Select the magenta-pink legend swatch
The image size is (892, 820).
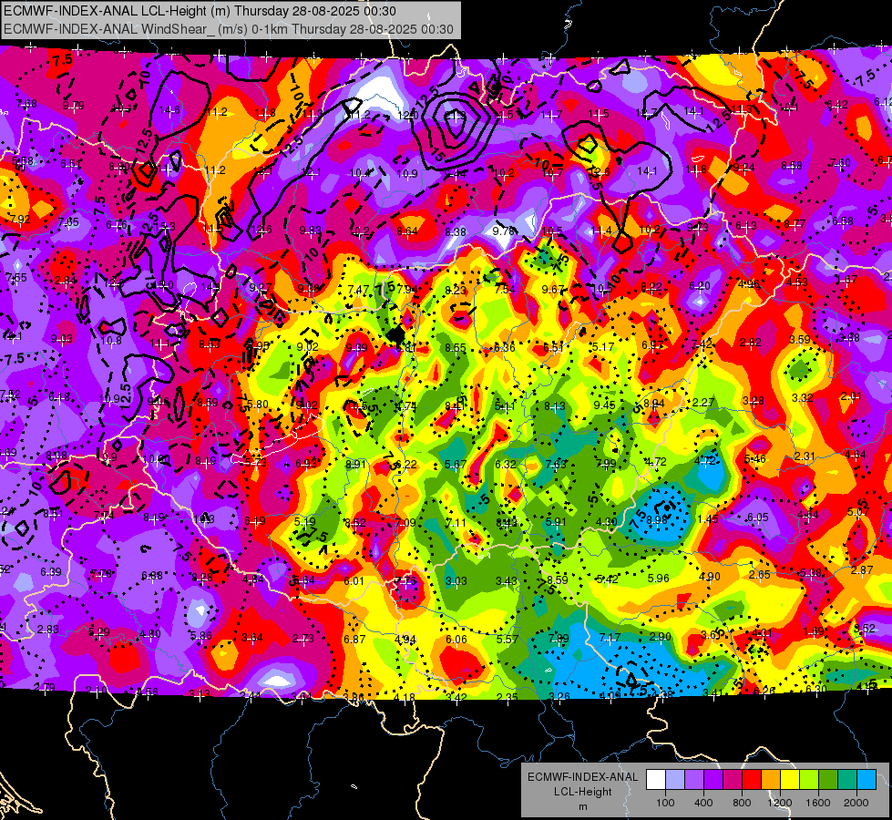coord(733,780)
